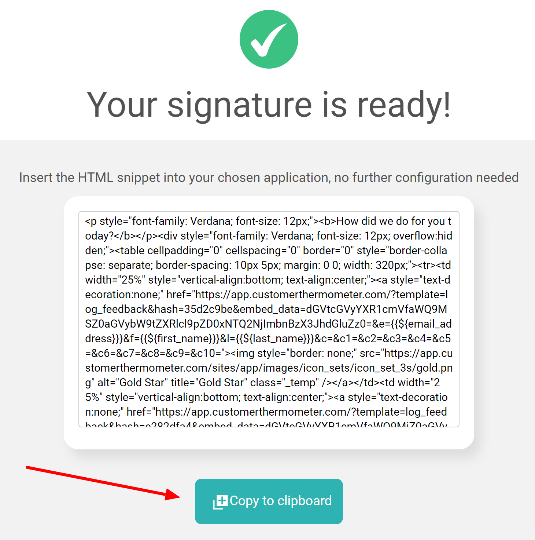This screenshot has width=535, height=540.
Task: Click the red arrow annotation head
Action: tap(172, 495)
